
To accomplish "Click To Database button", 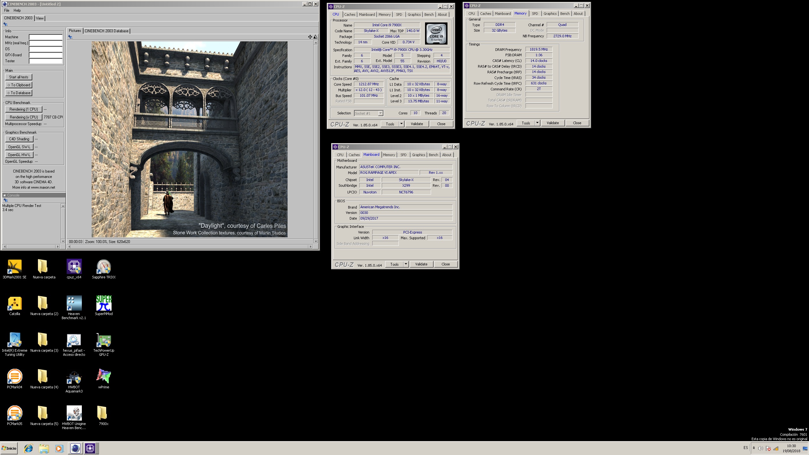I will coord(19,93).
